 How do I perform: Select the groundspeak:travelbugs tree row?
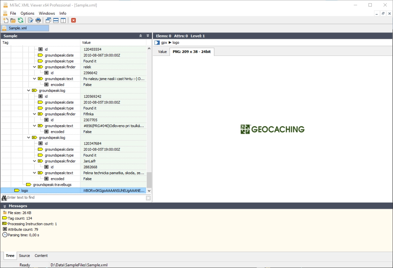click(x=73, y=185)
